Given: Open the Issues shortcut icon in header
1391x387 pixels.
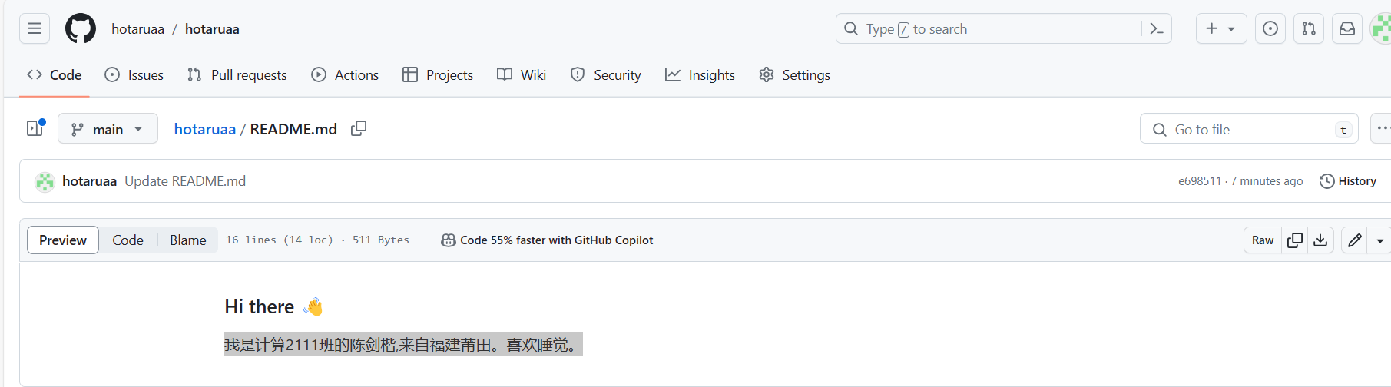Looking at the screenshot, I should [1270, 29].
